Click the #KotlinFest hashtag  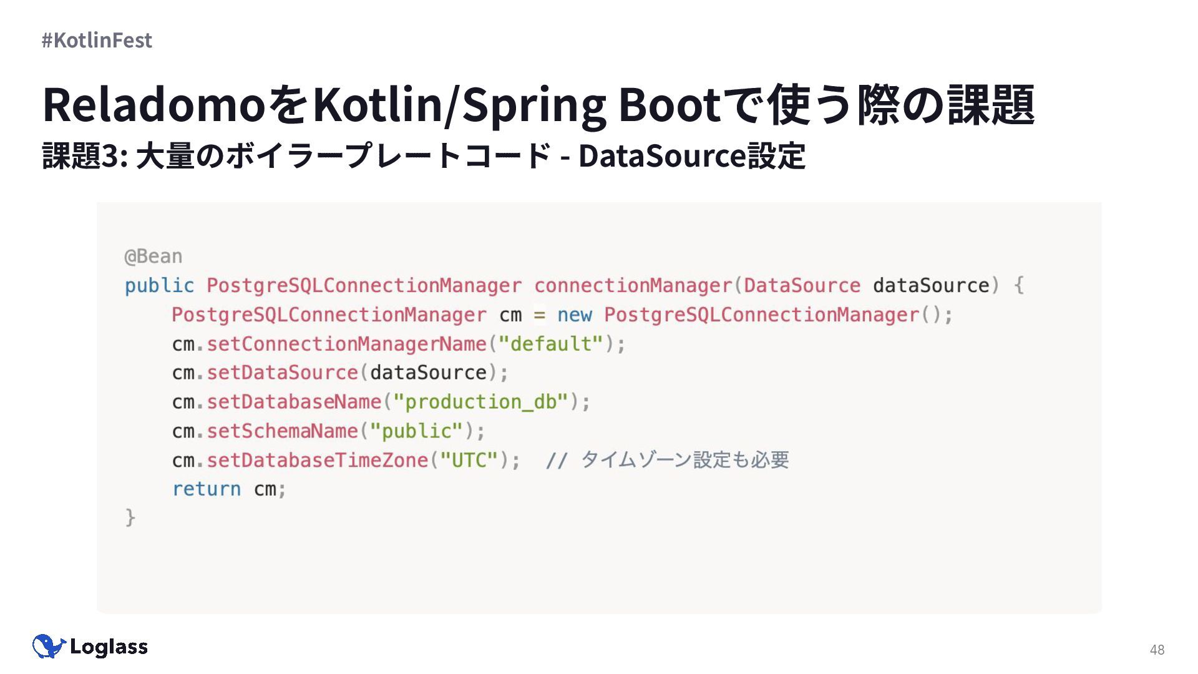tap(97, 40)
